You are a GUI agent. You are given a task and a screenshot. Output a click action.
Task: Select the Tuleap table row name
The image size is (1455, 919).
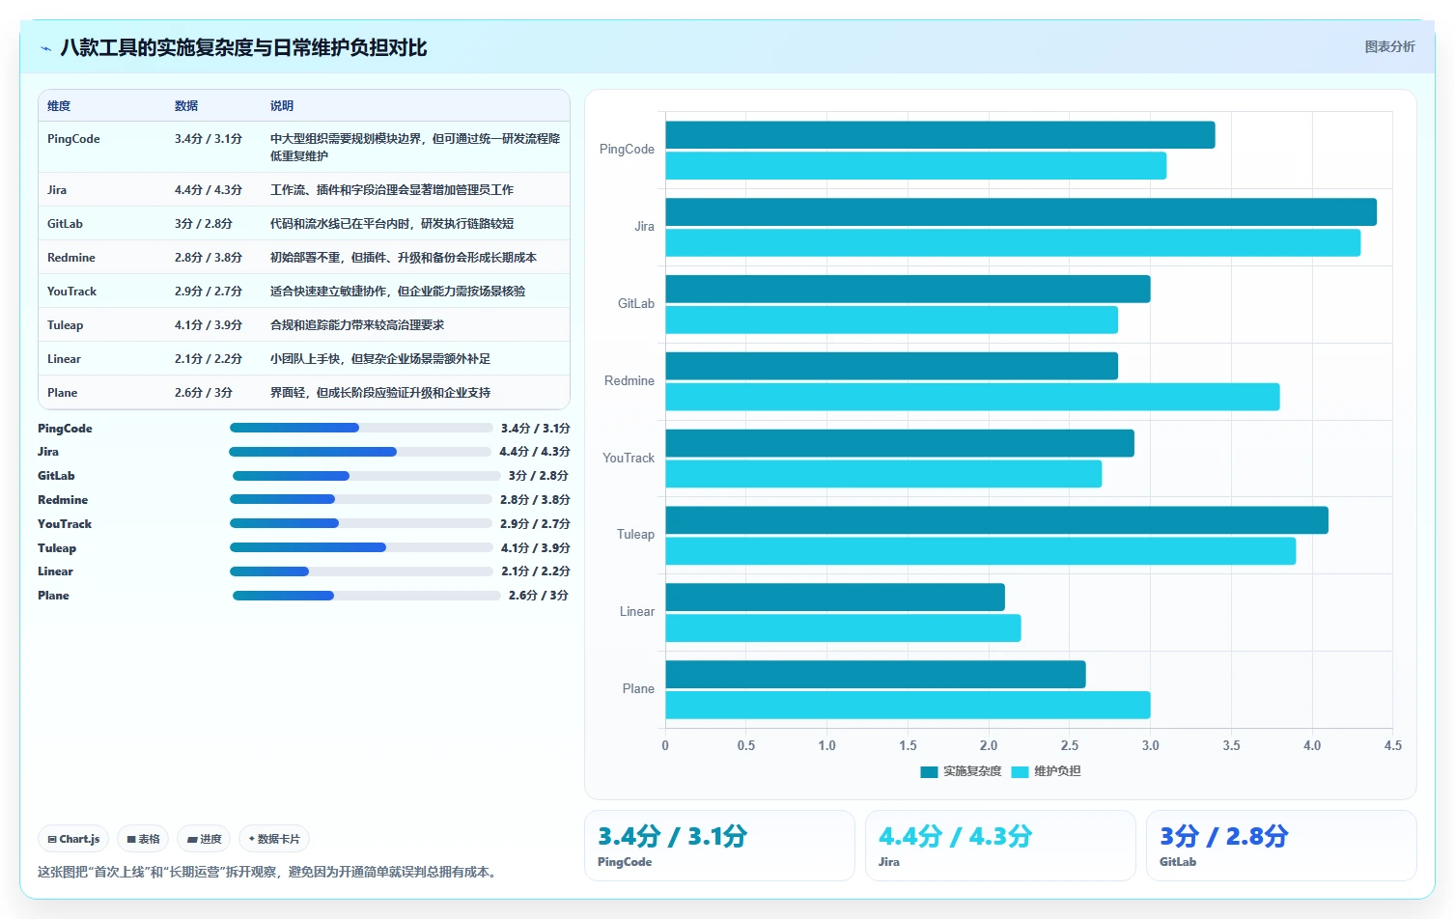coord(66,325)
